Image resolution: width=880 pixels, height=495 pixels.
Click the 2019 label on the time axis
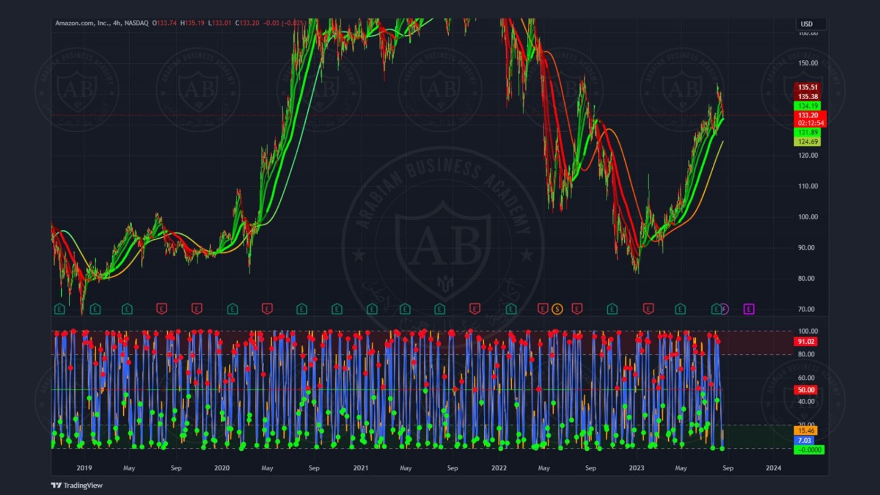(x=84, y=468)
